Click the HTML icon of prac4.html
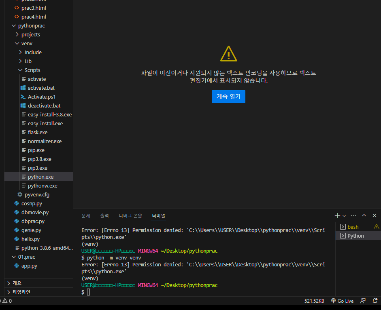The height and width of the screenshot is (310, 381). pyautogui.click(x=17, y=17)
